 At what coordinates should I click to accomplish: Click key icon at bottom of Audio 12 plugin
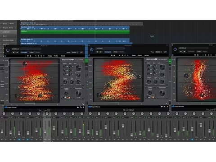[x=78, y=107]
